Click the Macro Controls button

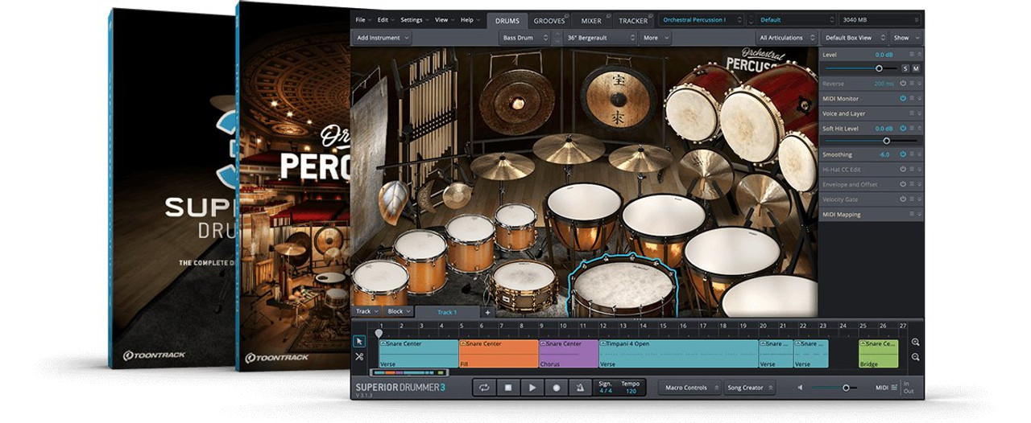pyautogui.click(x=689, y=388)
